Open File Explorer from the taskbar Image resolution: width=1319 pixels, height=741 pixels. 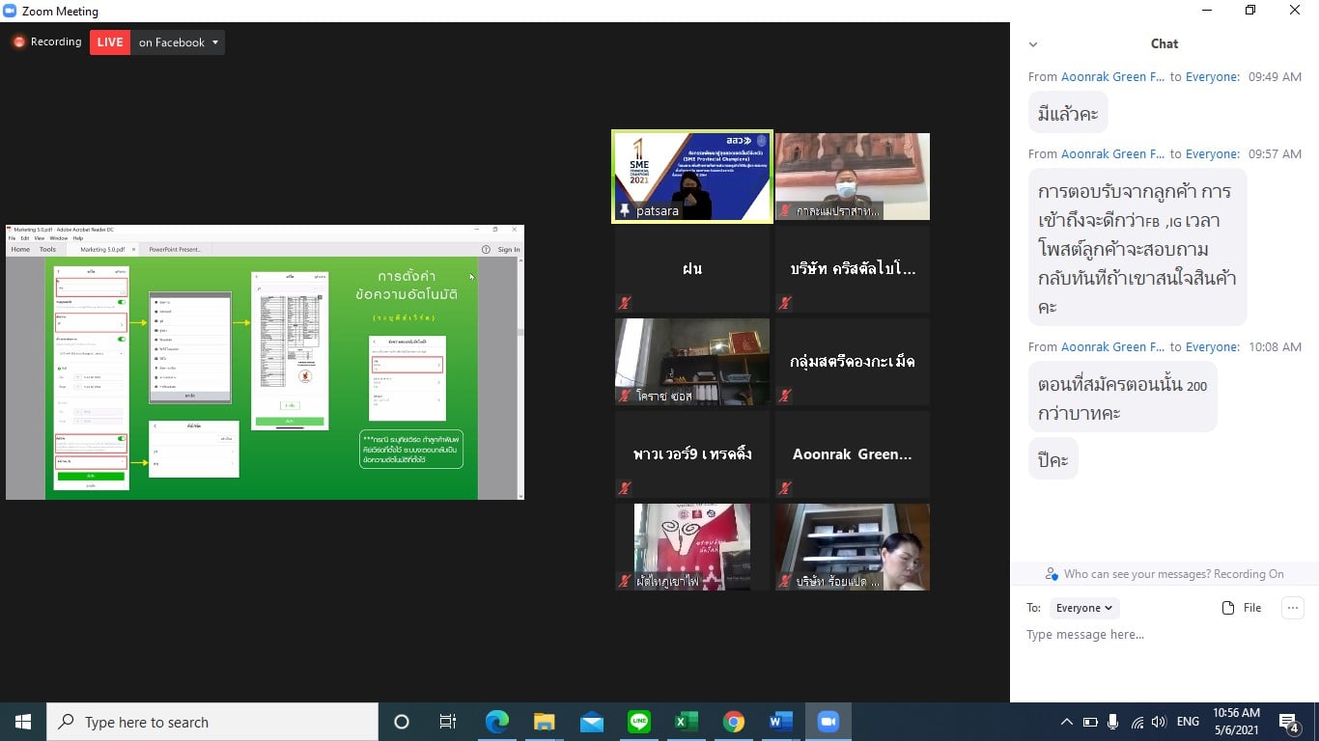click(x=544, y=722)
